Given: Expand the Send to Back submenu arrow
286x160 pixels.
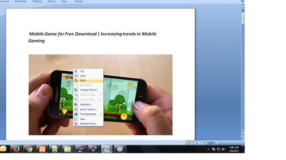Looking at the screenshot, I should point(101,99).
